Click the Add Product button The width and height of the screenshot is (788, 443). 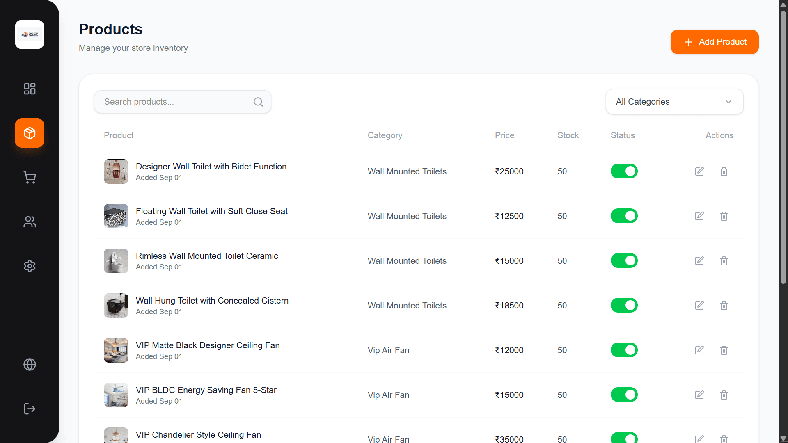click(715, 42)
